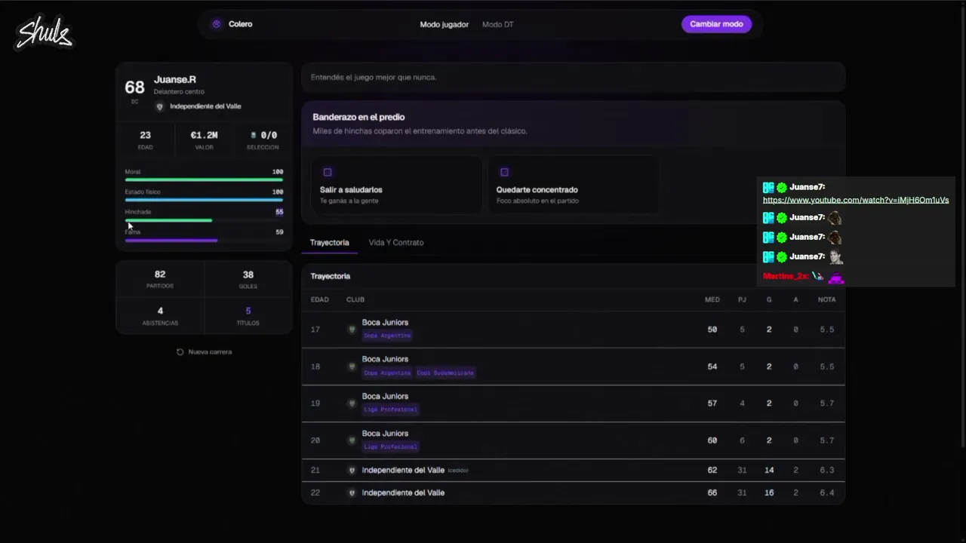Click the Boca Juniors crest in the age 18 row
This screenshot has height=543, width=966.
[352, 367]
